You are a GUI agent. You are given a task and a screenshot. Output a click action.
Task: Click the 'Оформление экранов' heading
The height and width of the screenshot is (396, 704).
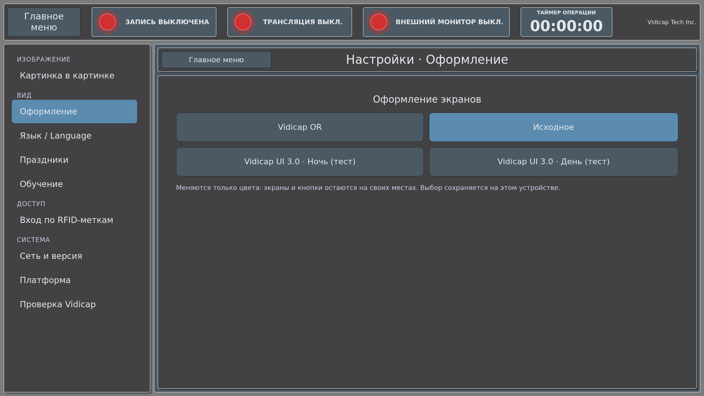(x=427, y=99)
